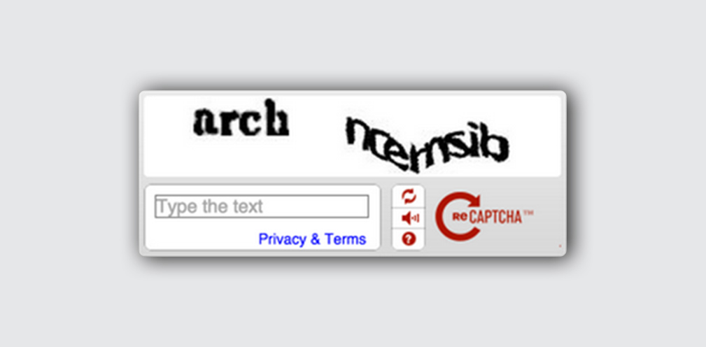706x347 pixels.
Task: Click the second wavy distorted word
Action: [426, 145]
